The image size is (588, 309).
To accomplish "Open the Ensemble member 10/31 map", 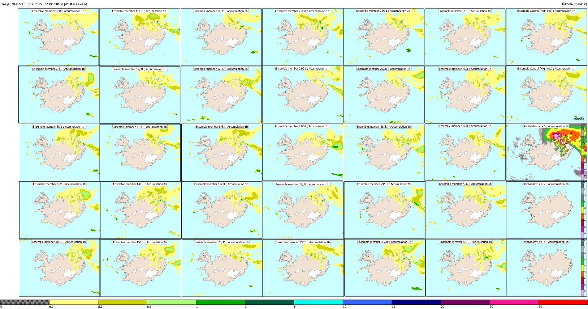I will tap(59, 268).
